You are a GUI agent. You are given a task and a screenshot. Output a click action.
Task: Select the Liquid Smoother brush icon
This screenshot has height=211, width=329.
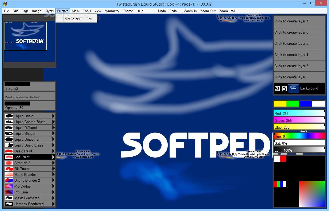click(x=9, y=139)
